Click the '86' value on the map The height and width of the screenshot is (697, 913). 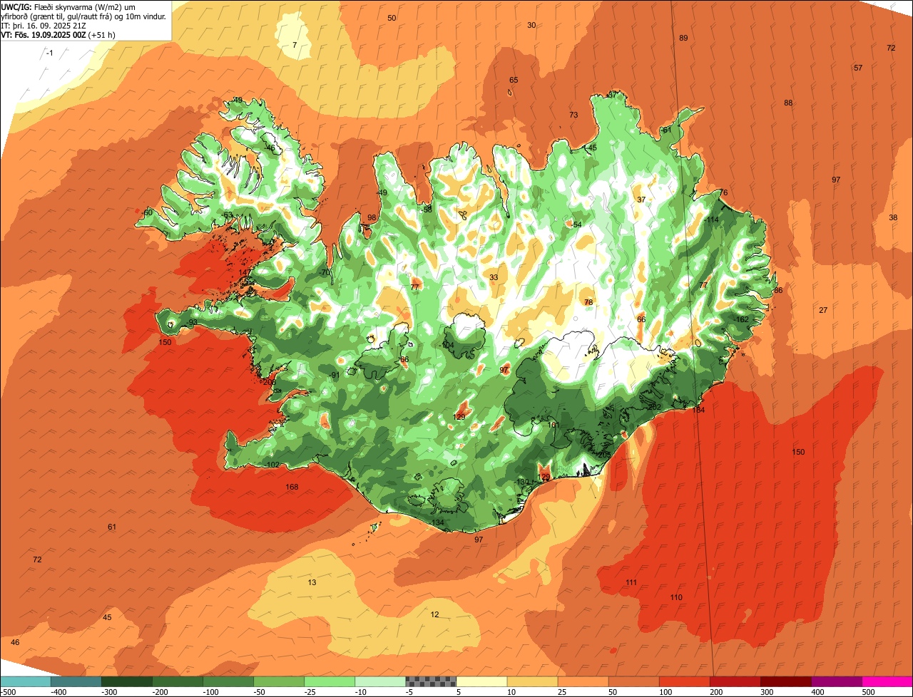pyautogui.click(x=778, y=291)
